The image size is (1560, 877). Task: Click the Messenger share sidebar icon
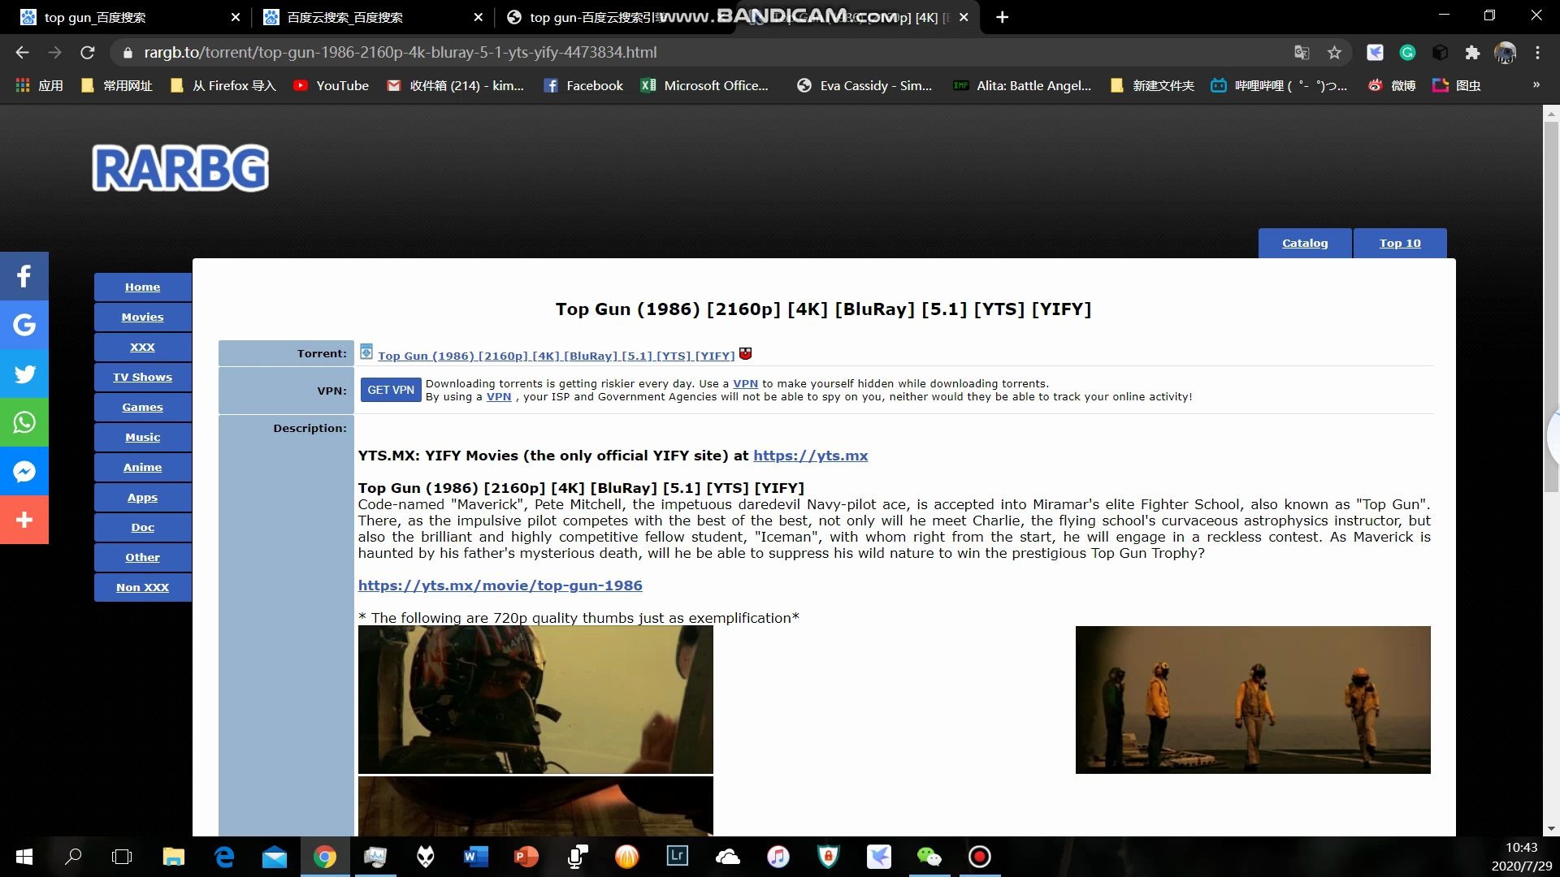24,471
